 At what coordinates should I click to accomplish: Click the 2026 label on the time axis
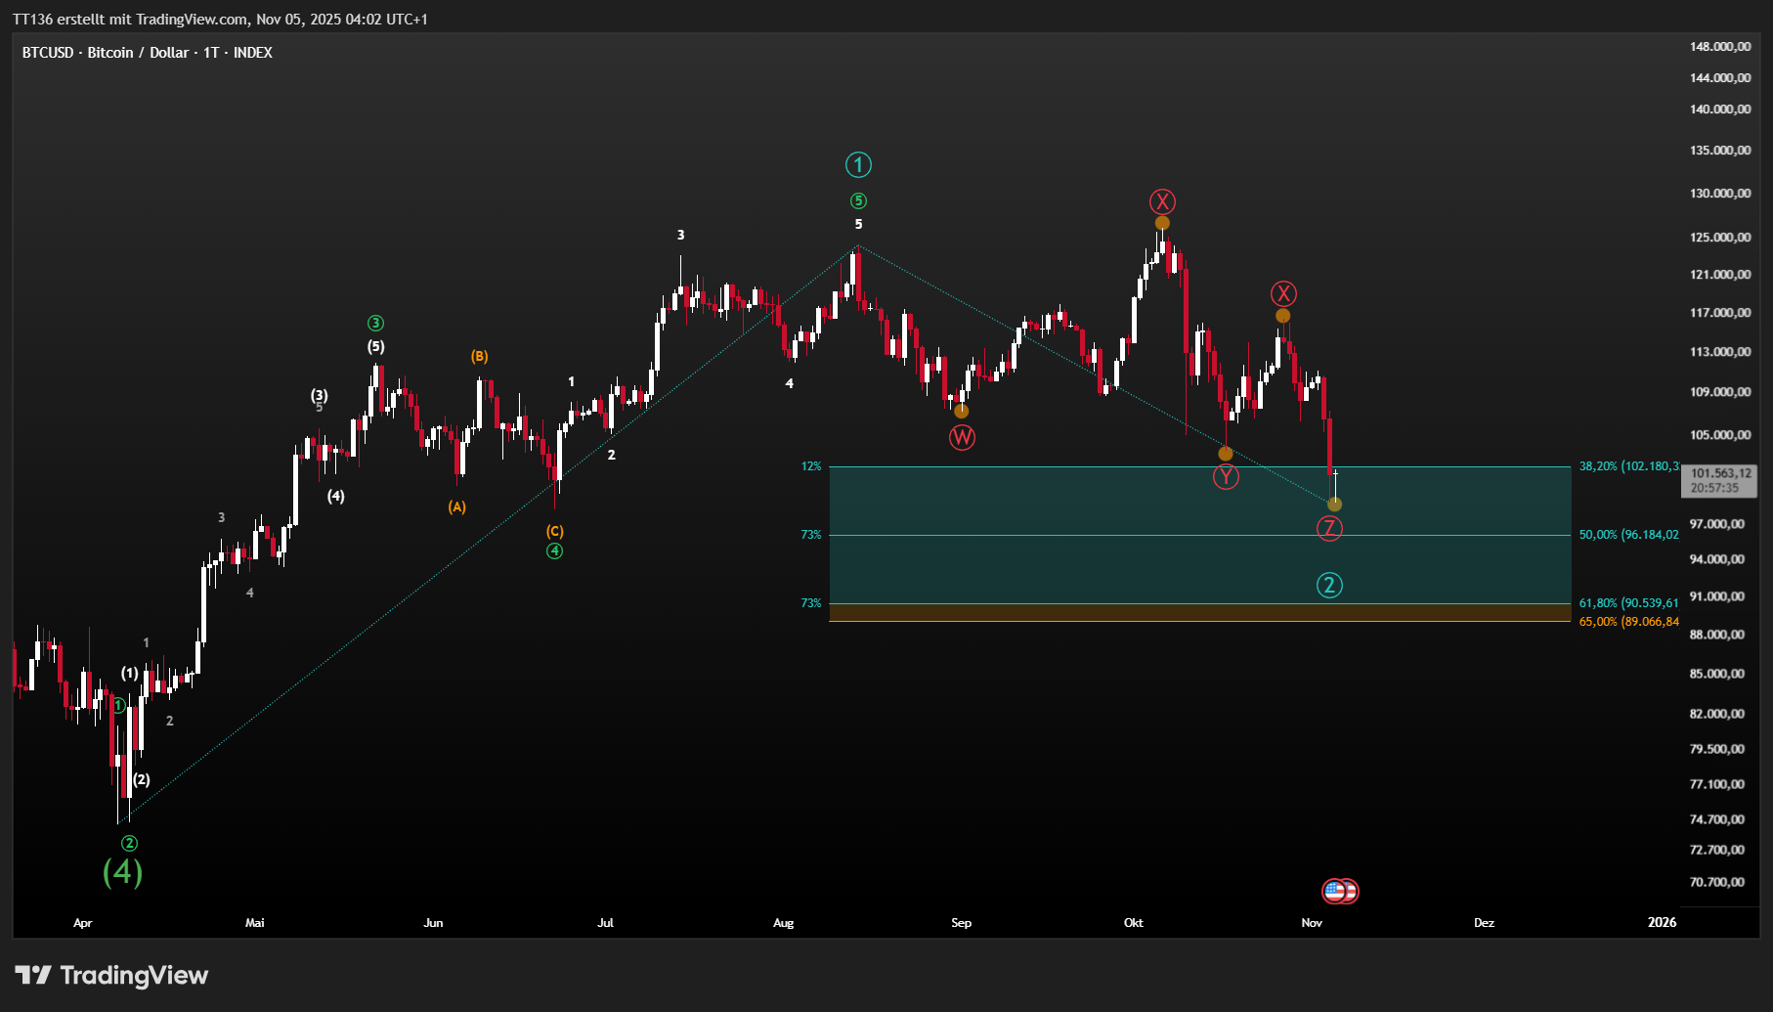click(x=1663, y=922)
